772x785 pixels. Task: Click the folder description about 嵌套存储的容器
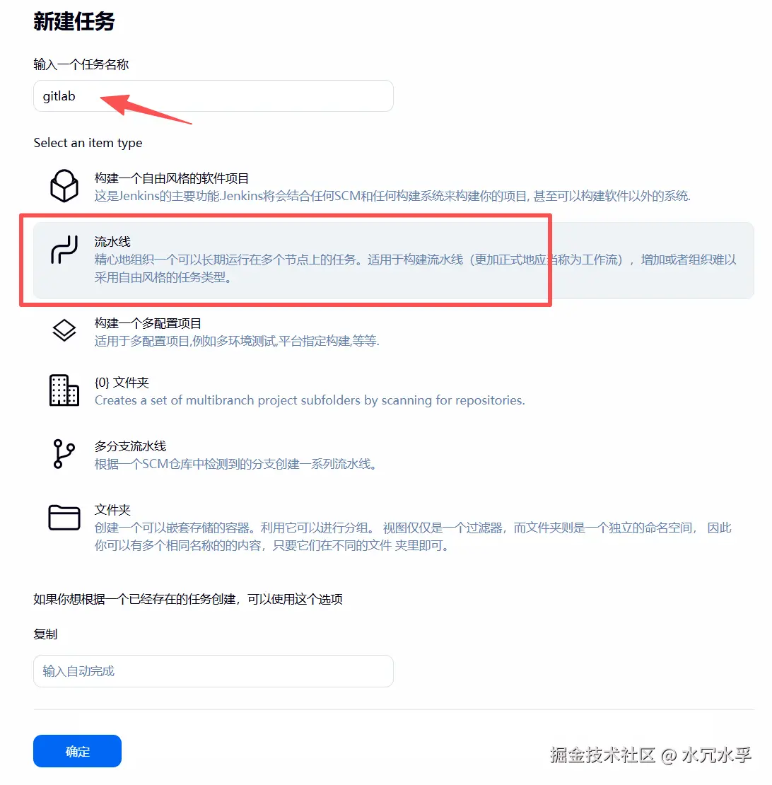413,536
